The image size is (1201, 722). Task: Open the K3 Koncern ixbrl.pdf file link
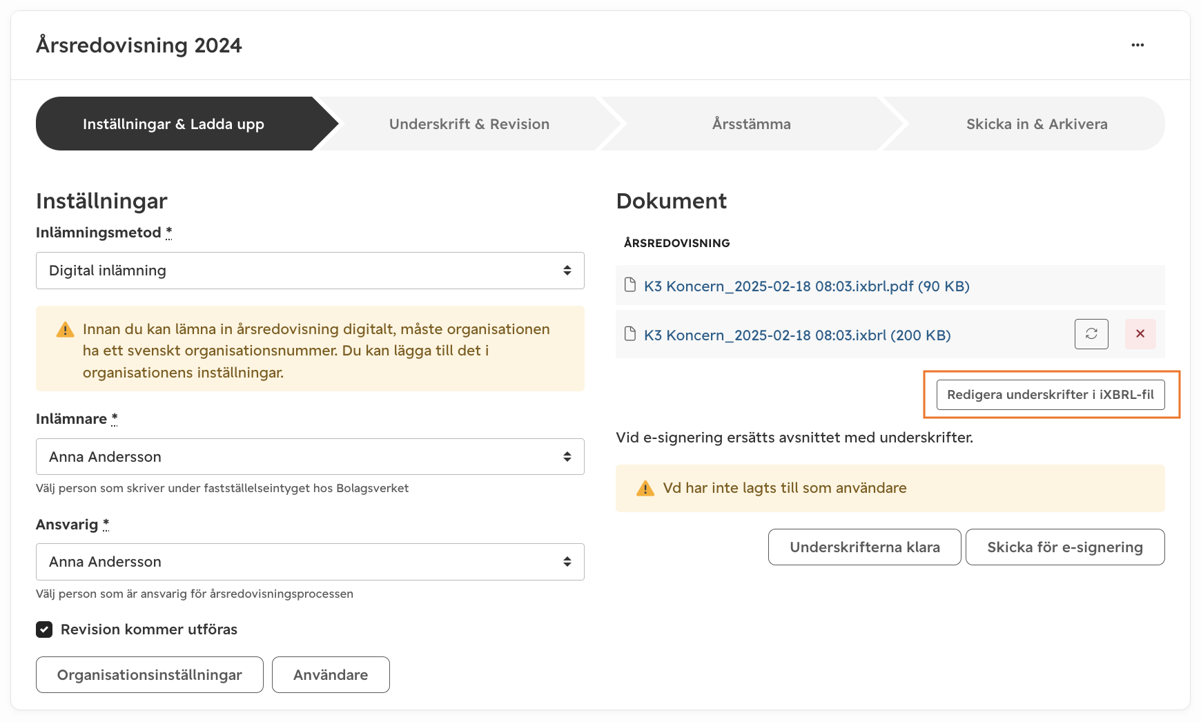[807, 286]
